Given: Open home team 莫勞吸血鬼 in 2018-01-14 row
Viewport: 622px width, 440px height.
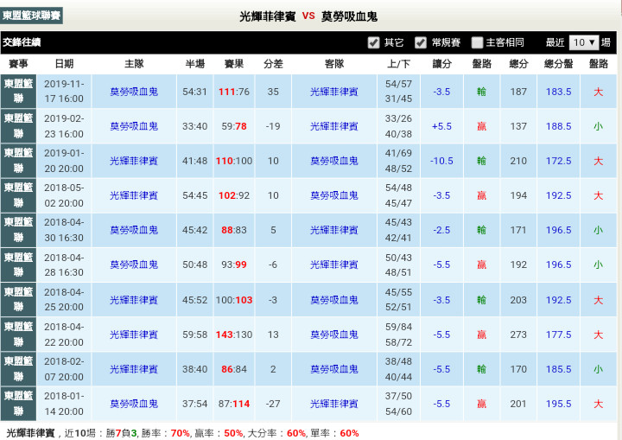Looking at the screenshot, I should pos(134,404).
